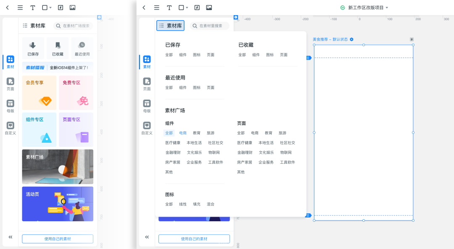454x249 pixels.
Task: Select 线性 under 图标 section
Action: tap(183, 204)
